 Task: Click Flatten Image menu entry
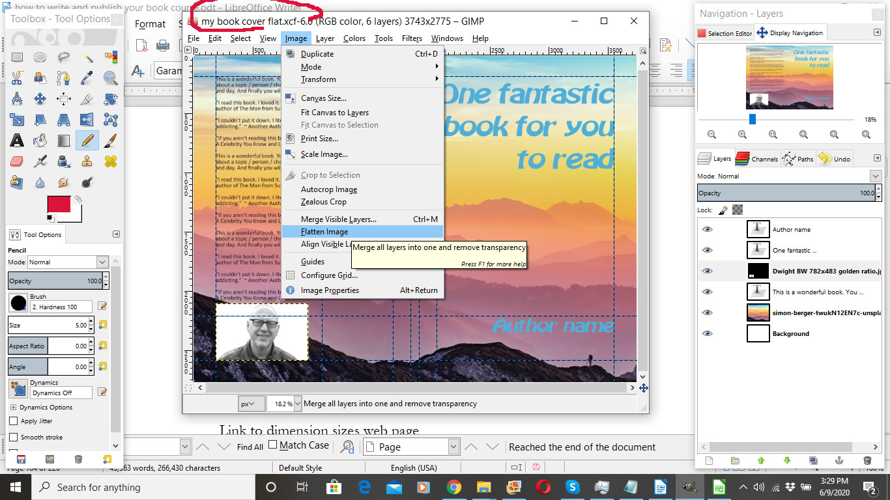pos(324,232)
